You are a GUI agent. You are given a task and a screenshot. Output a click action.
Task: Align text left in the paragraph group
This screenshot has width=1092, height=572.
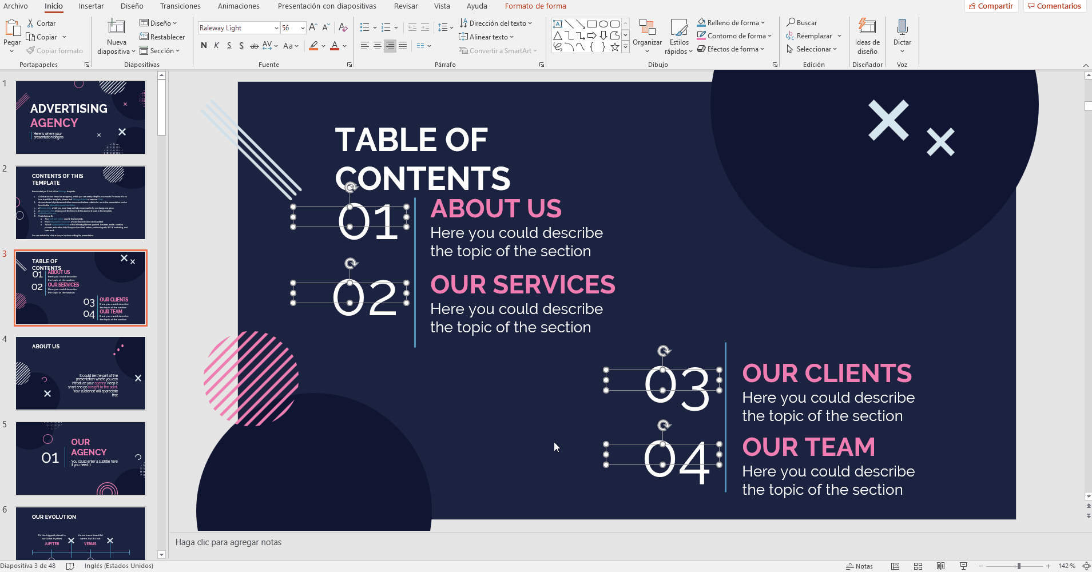pyautogui.click(x=364, y=46)
